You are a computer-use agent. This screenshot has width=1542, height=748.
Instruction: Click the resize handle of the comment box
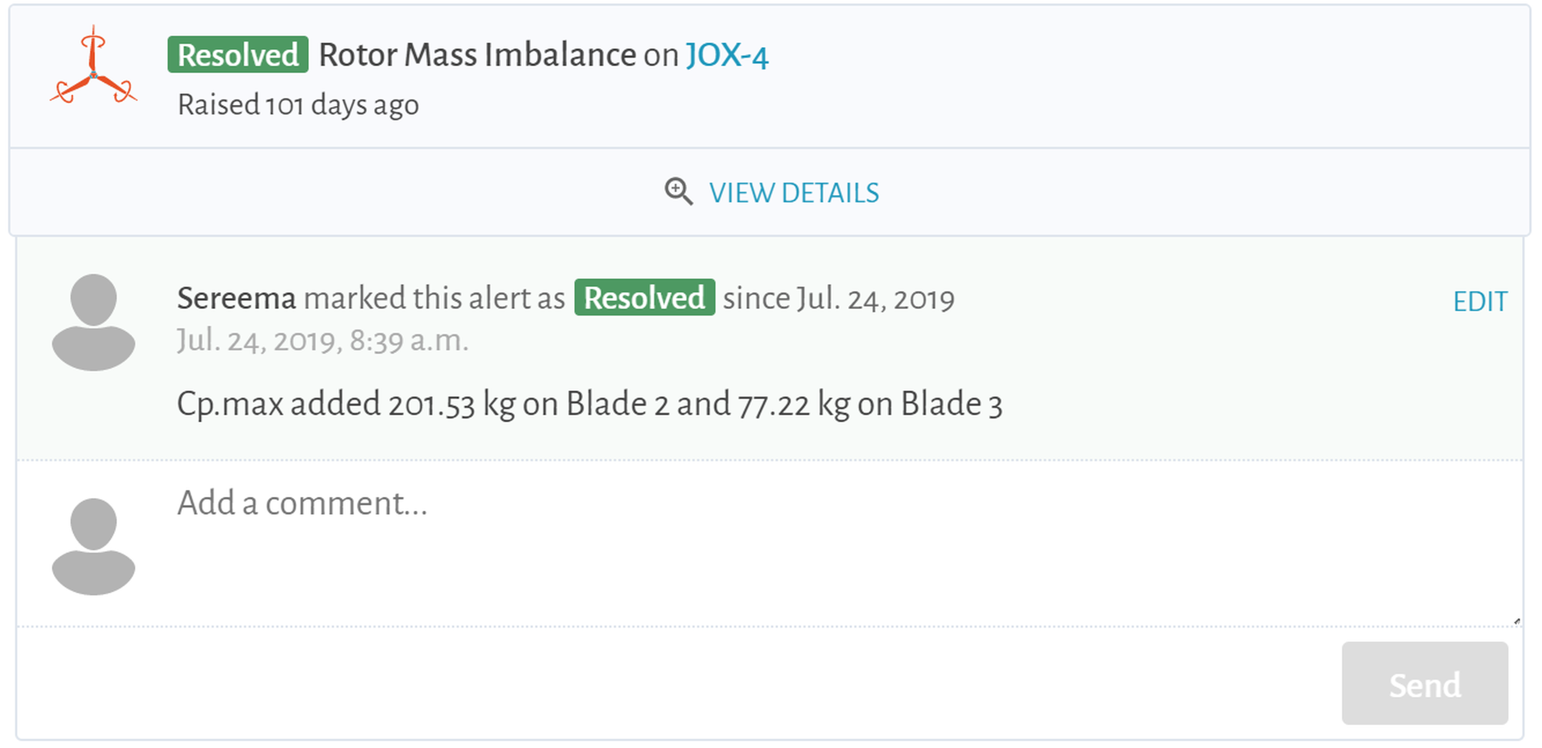click(1516, 621)
